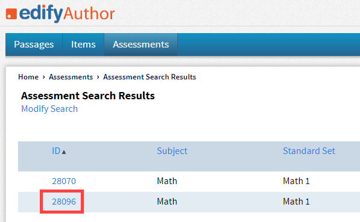Go to Home via breadcrumb

28,77
